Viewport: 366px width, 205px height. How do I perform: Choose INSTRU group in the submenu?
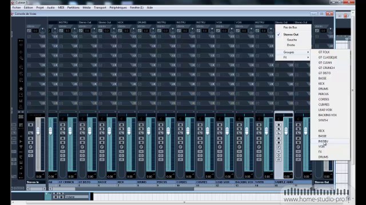point(330,141)
